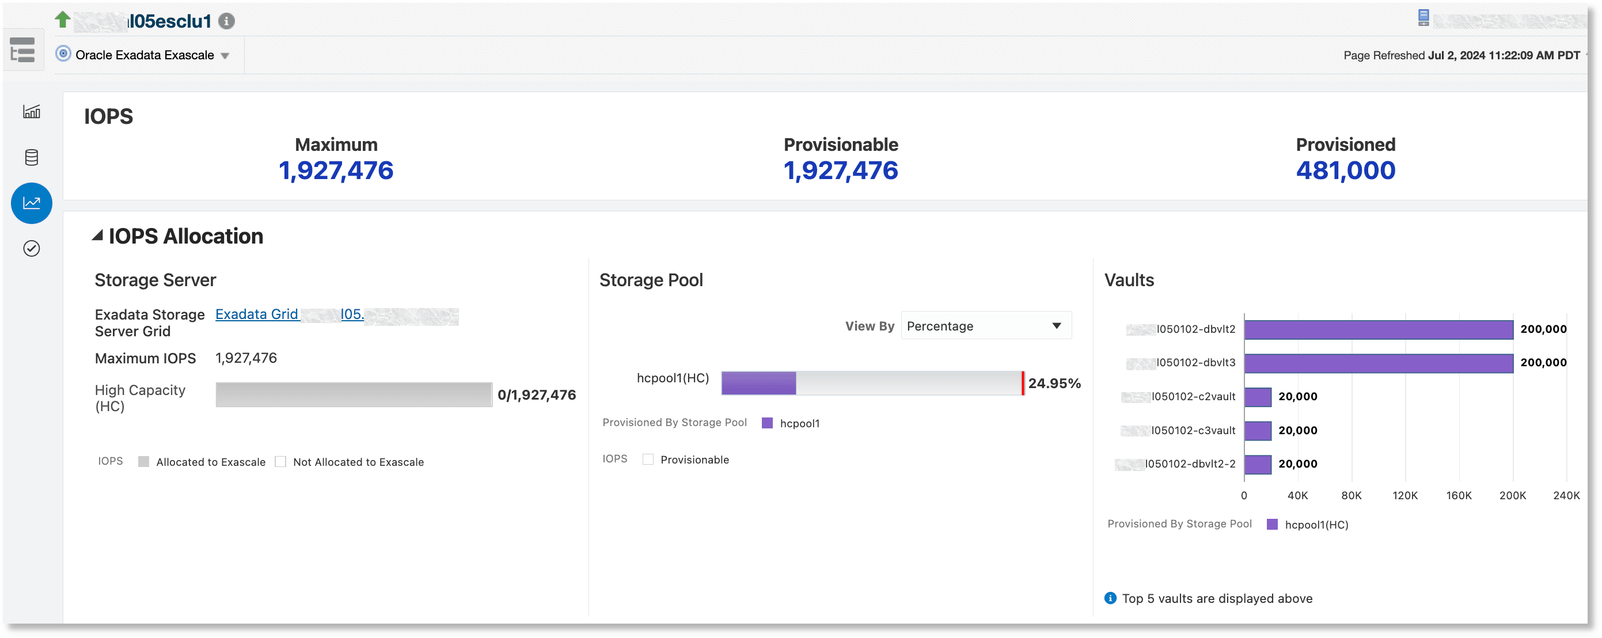Open the hierarchy navigation menu icon
Screen dimensions: 1602x638
(x=23, y=50)
